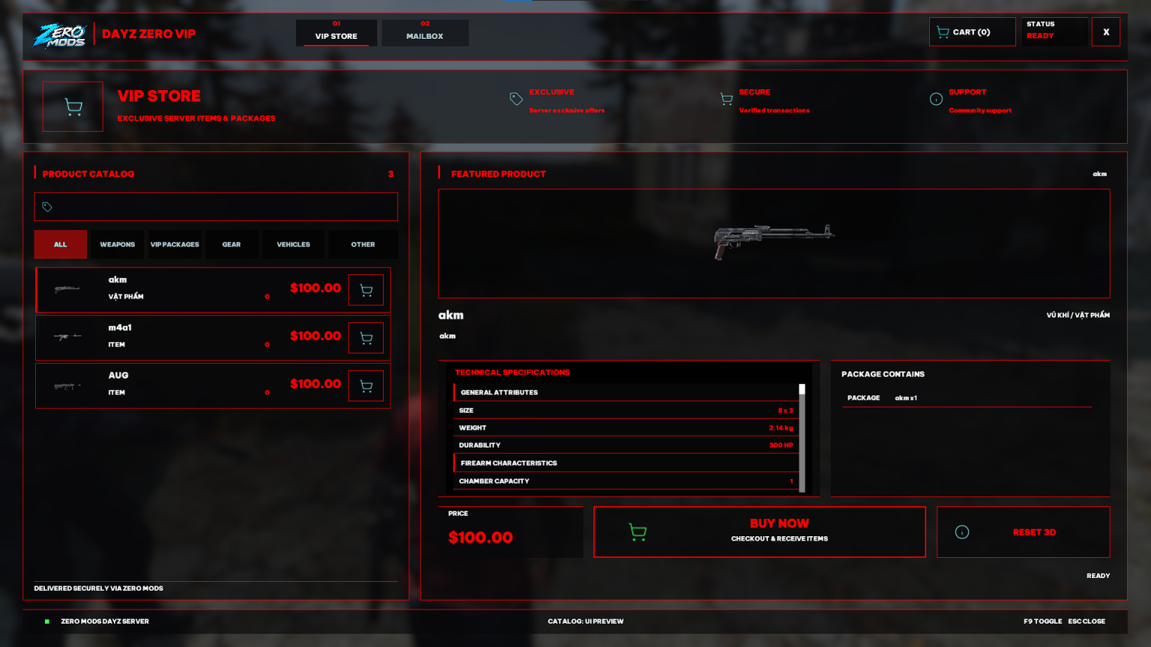Click the search field tag icon
Viewport: 1151px width, 647px height.
[47, 207]
